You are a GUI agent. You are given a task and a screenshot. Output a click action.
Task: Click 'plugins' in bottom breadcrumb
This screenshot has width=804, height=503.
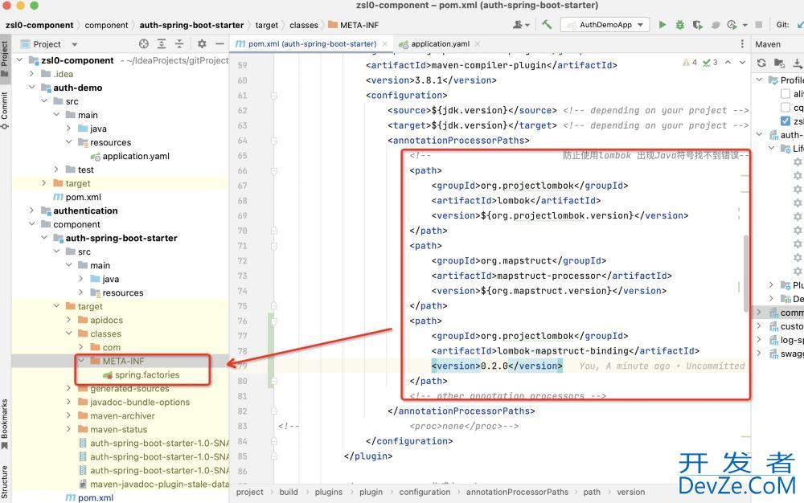[328, 492]
